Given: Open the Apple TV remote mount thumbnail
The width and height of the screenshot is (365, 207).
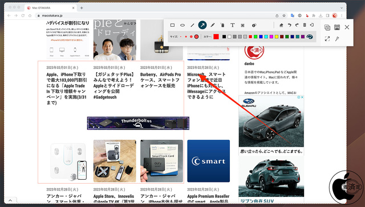Looking at the screenshot, I should (x=115, y=161).
